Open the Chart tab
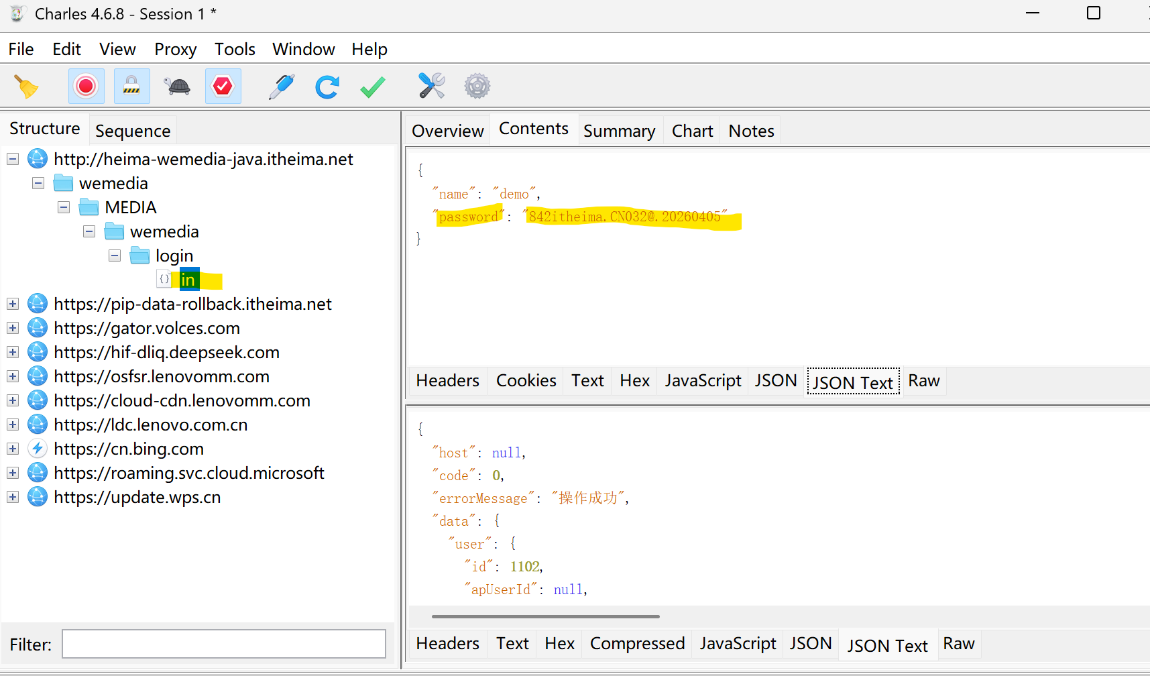This screenshot has height=676, width=1150. tap(692, 131)
